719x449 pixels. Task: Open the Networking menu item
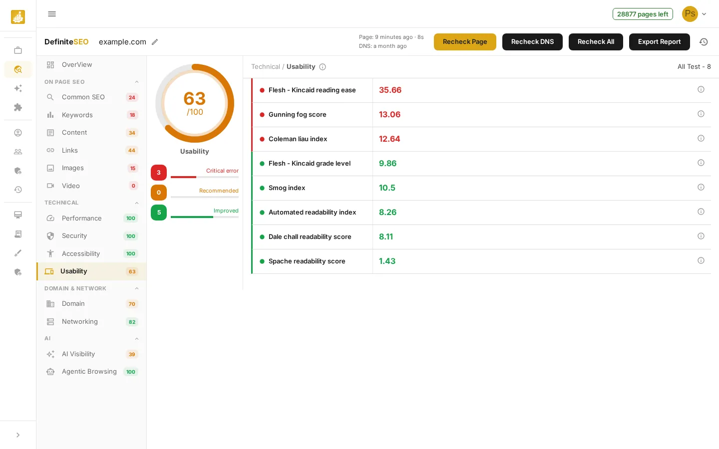(x=91, y=322)
